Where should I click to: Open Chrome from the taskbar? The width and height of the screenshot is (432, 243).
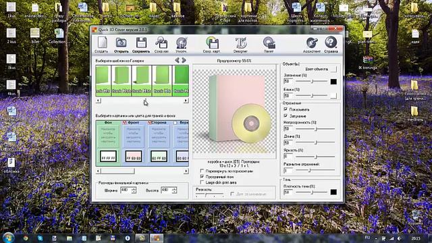[x=26, y=238]
